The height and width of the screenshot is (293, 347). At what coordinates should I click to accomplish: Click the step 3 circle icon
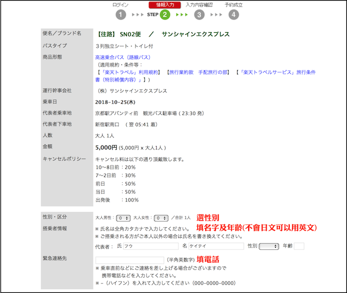pos(200,14)
